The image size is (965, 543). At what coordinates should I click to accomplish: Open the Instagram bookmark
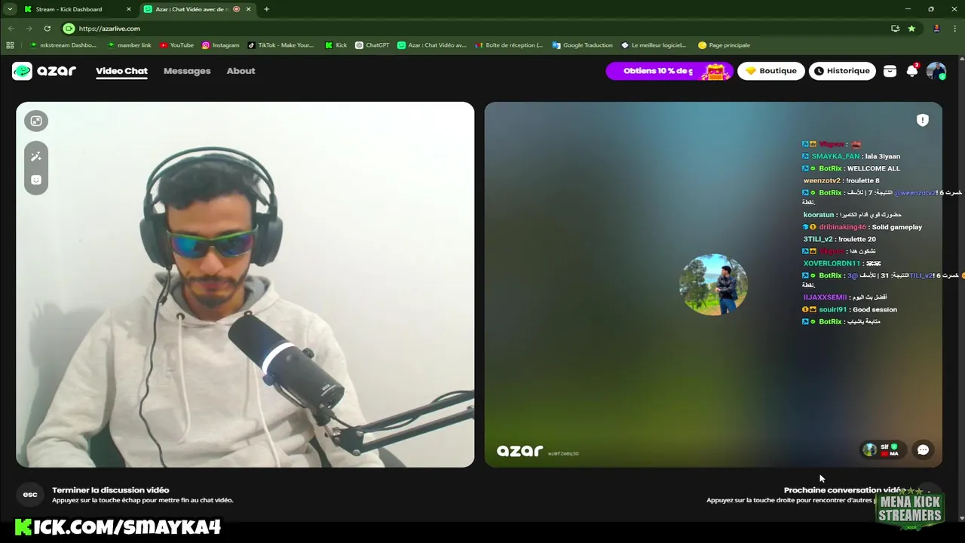(x=220, y=45)
